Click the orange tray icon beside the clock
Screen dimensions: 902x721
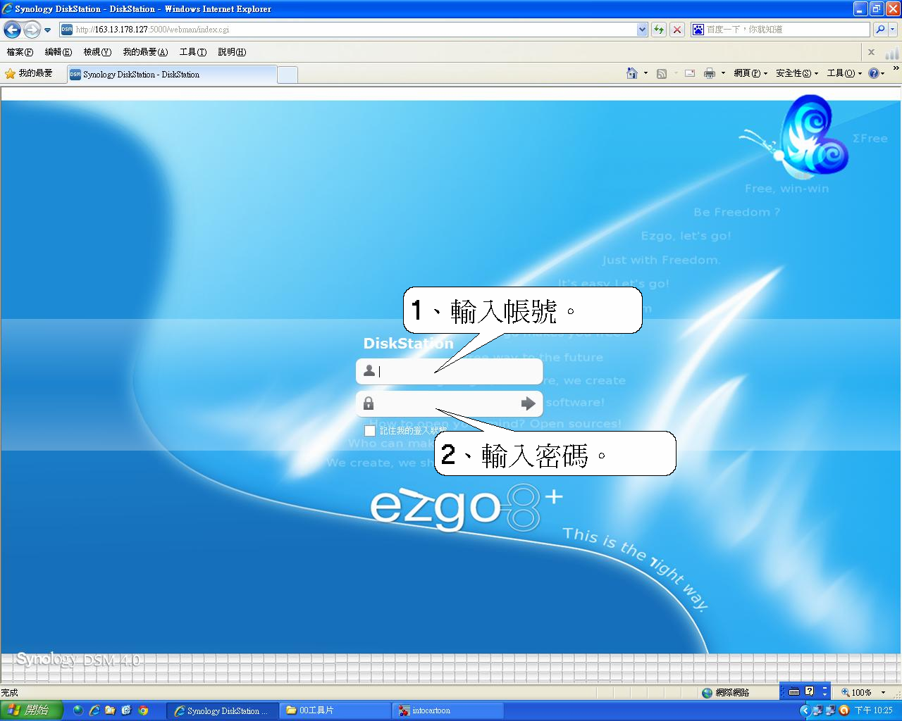pos(844,710)
